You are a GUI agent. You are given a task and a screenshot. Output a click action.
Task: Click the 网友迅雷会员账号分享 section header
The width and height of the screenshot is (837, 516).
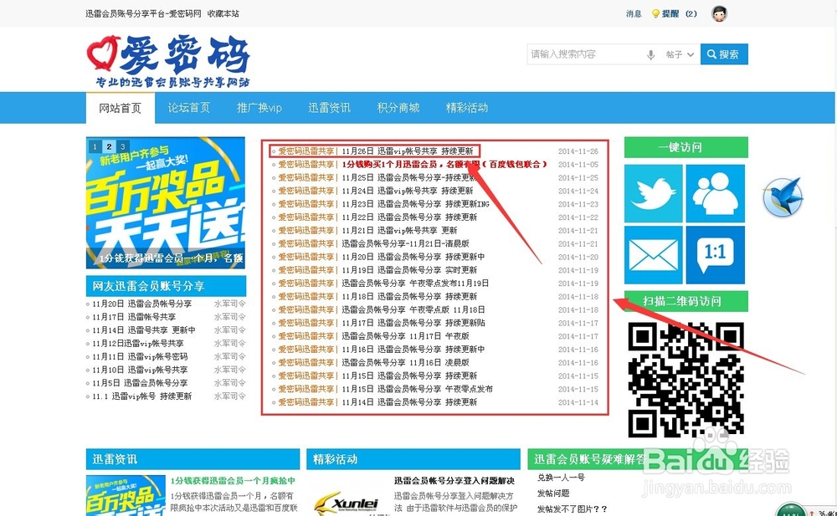click(166, 286)
